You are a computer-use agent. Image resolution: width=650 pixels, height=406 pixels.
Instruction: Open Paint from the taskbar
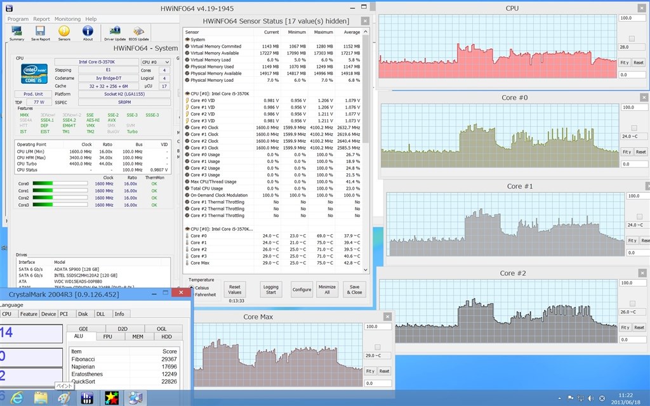click(x=64, y=398)
